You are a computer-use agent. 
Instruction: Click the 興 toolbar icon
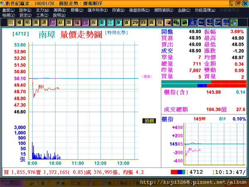click(x=151, y=22)
